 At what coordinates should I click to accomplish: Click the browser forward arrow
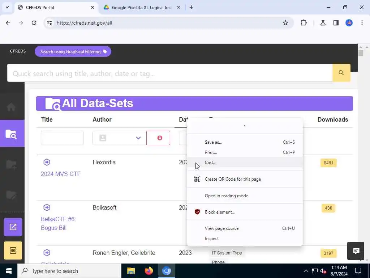21,23
